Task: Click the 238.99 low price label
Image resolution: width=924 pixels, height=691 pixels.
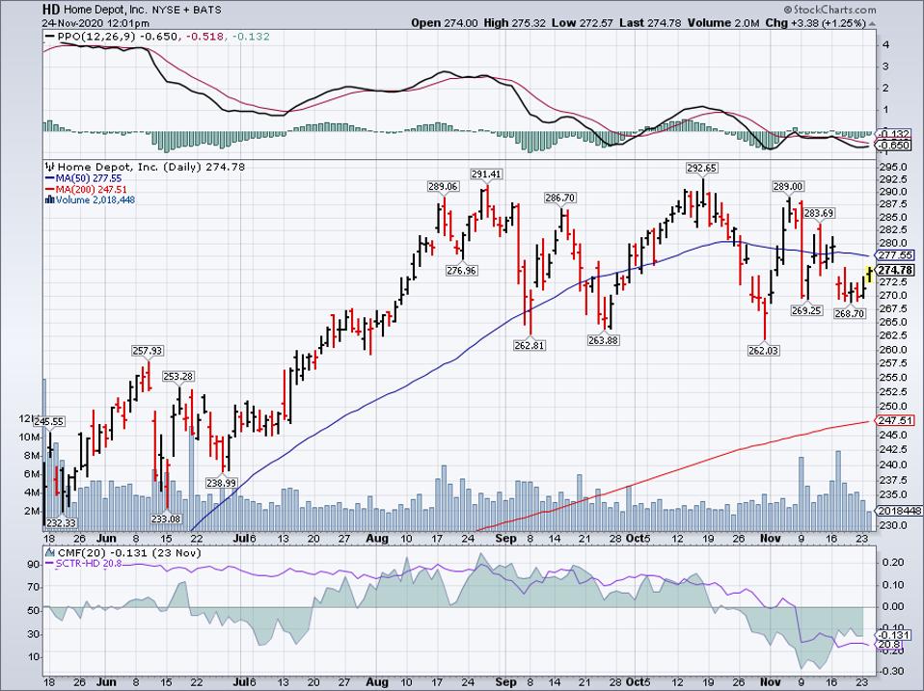Action: point(221,483)
